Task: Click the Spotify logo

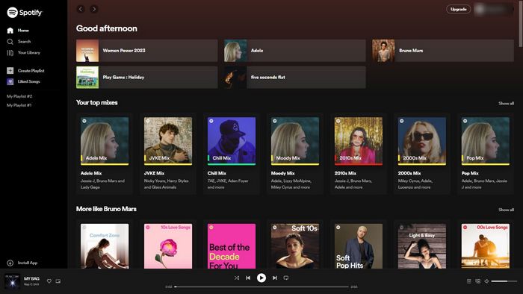Action: pos(25,13)
